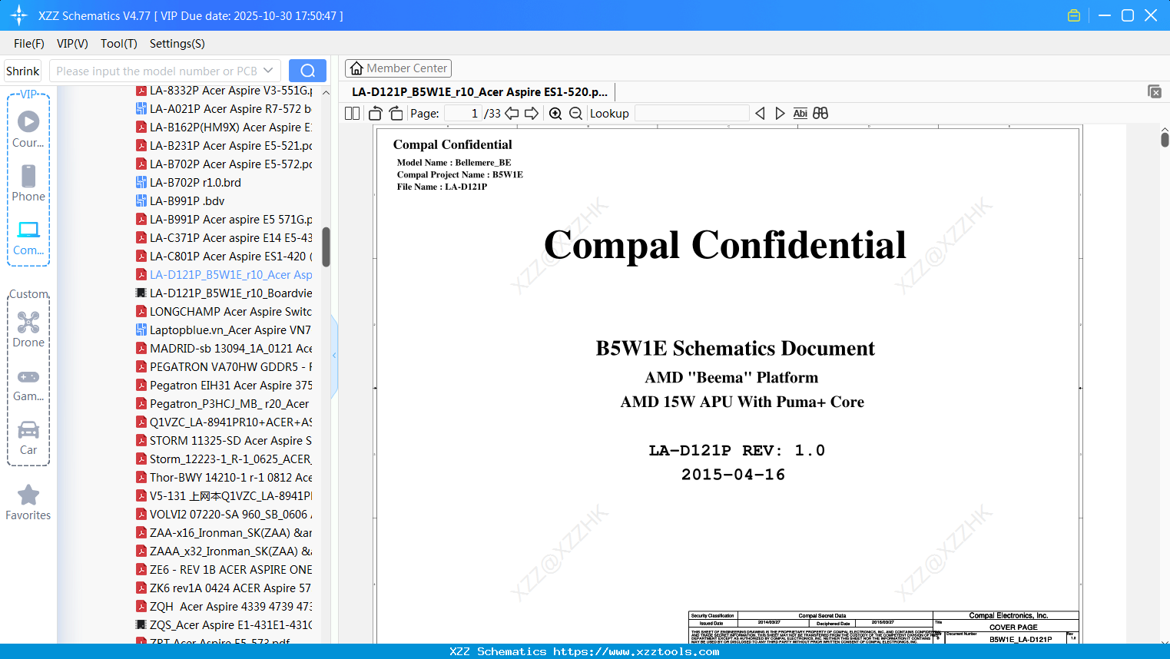The width and height of the screenshot is (1170, 659).
Task: Open MADRID-sb 13094_1A_0121 file
Action: 230,349
